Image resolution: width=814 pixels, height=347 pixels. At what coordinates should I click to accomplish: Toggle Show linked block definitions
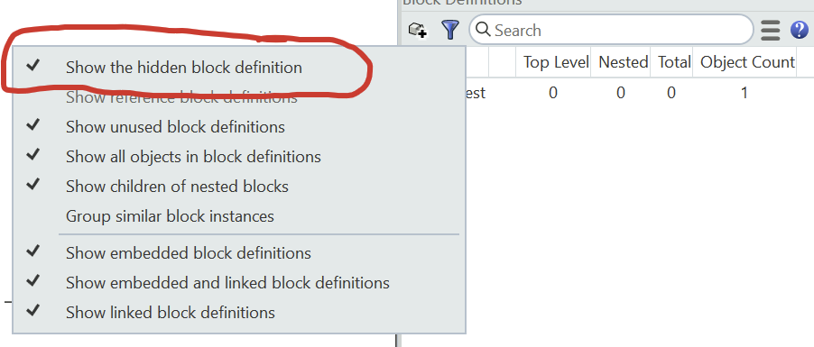pyautogui.click(x=239, y=313)
